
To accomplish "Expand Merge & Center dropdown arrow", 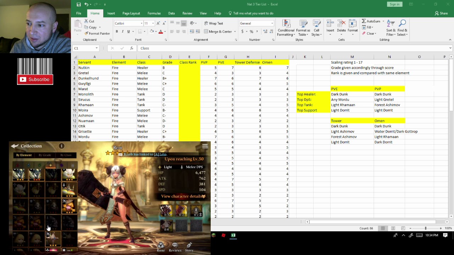I will pyautogui.click(x=235, y=32).
